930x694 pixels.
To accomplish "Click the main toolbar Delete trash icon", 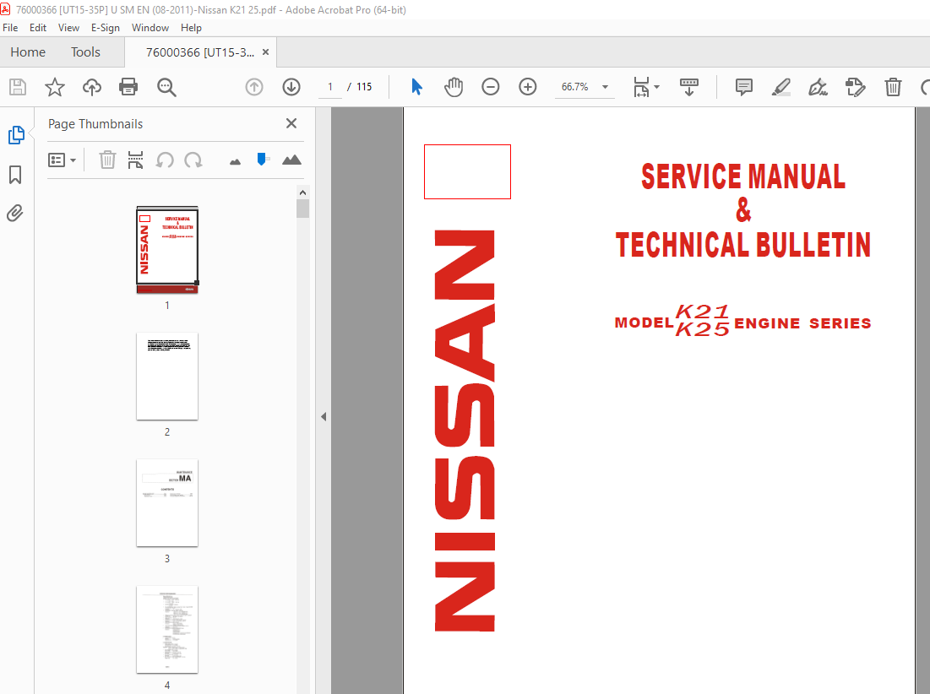I will [893, 87].
